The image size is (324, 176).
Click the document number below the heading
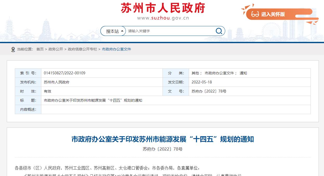click(x=163, y=149)
